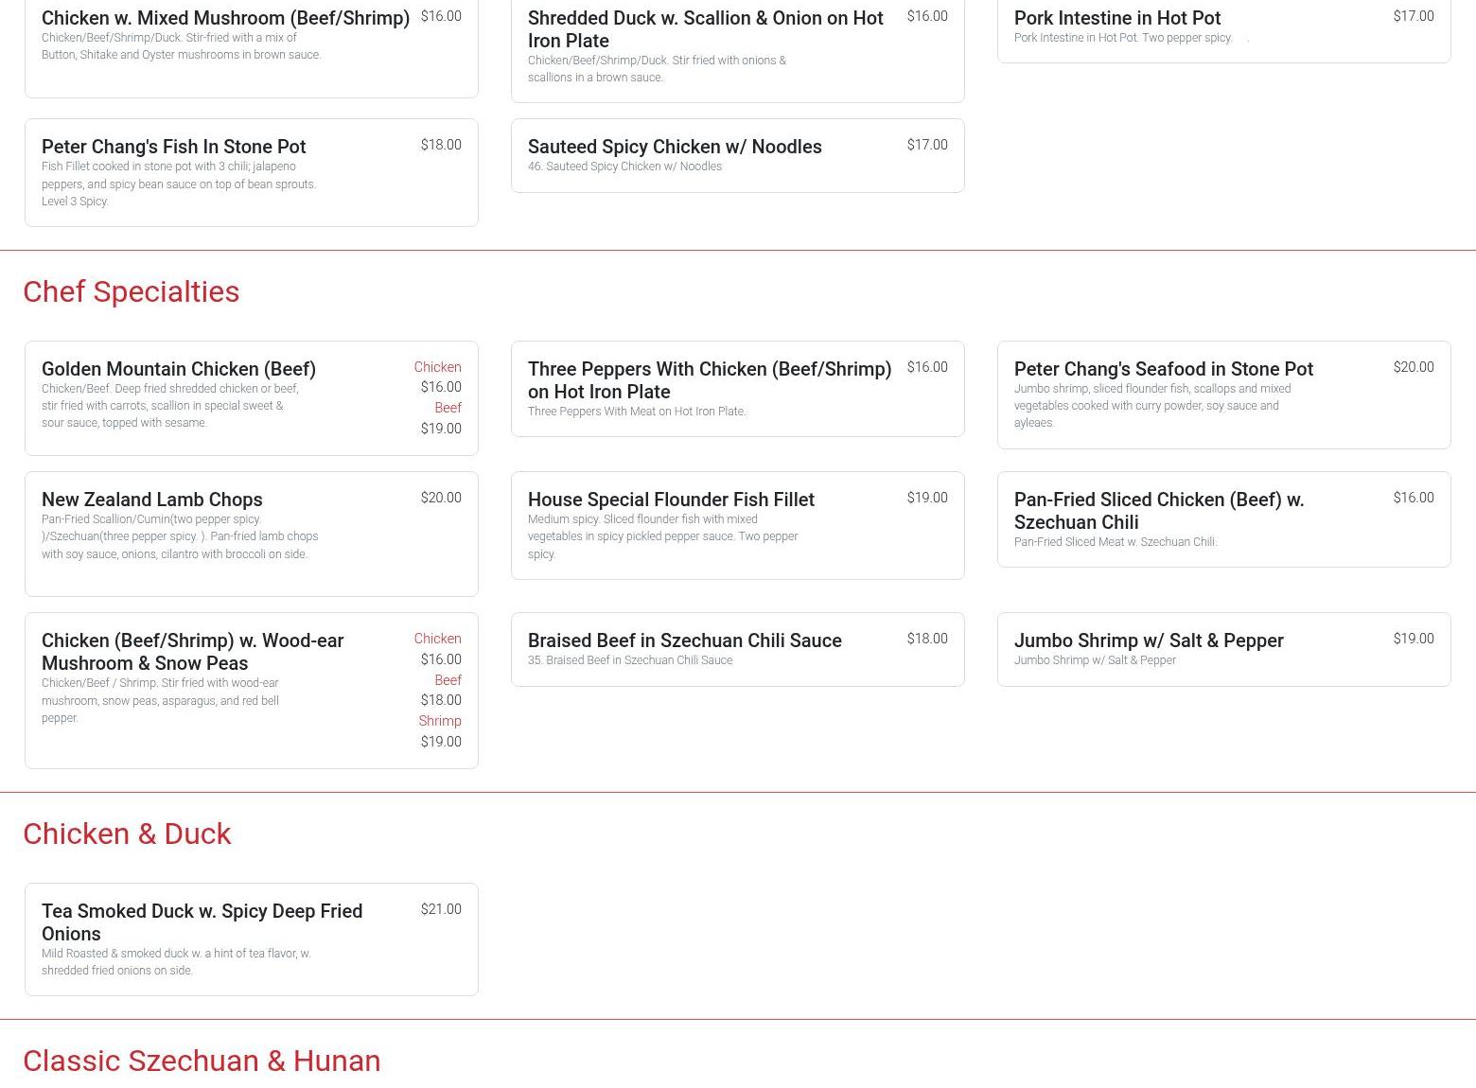Click the Chef Specialties section heading

click(132, 291)
